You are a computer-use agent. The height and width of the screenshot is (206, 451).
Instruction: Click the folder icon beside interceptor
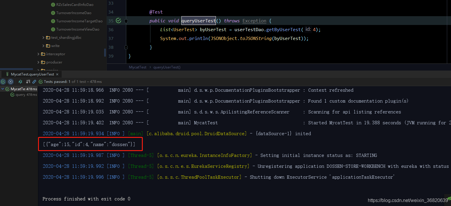(x=43, y=54)
